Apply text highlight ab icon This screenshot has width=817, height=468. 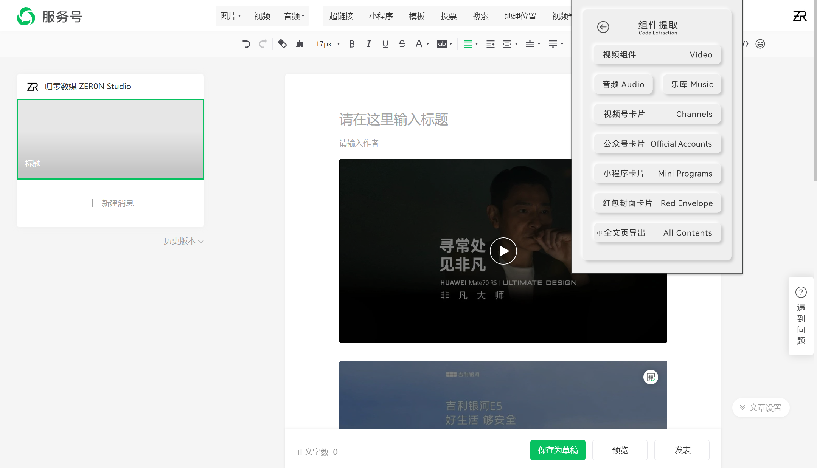pyautogui.click(x=442, y=44)
